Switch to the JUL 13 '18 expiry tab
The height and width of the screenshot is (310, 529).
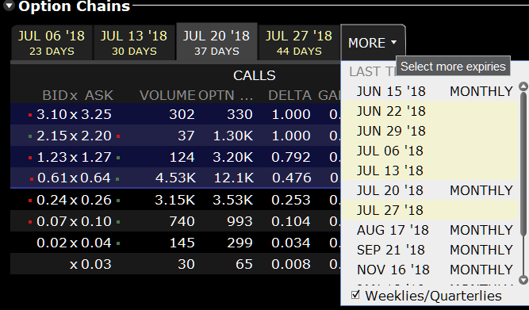[134, 43]
